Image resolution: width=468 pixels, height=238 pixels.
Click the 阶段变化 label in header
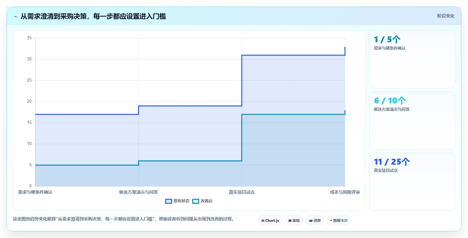(446, 16)
